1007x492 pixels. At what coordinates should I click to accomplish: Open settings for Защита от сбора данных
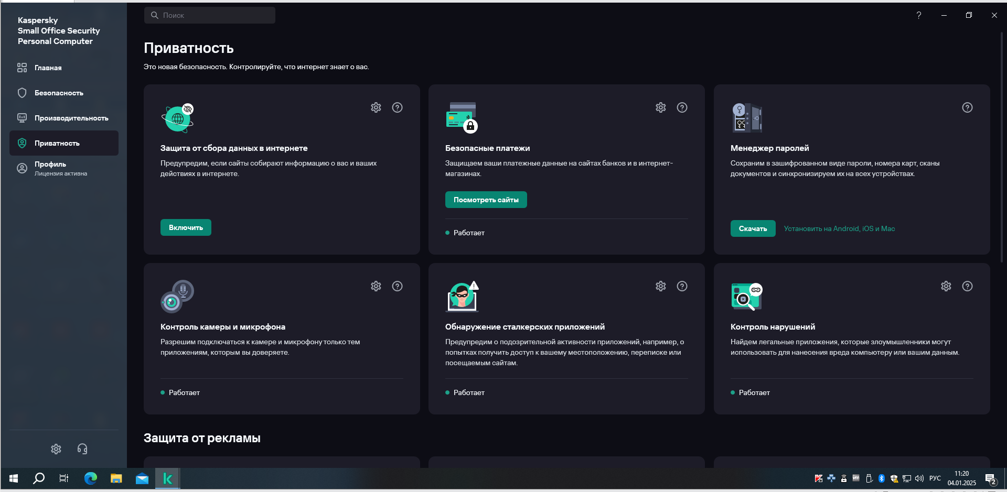tap(376, 107)
